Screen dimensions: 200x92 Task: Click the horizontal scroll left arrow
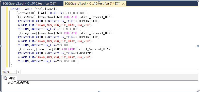pos(19,72)
